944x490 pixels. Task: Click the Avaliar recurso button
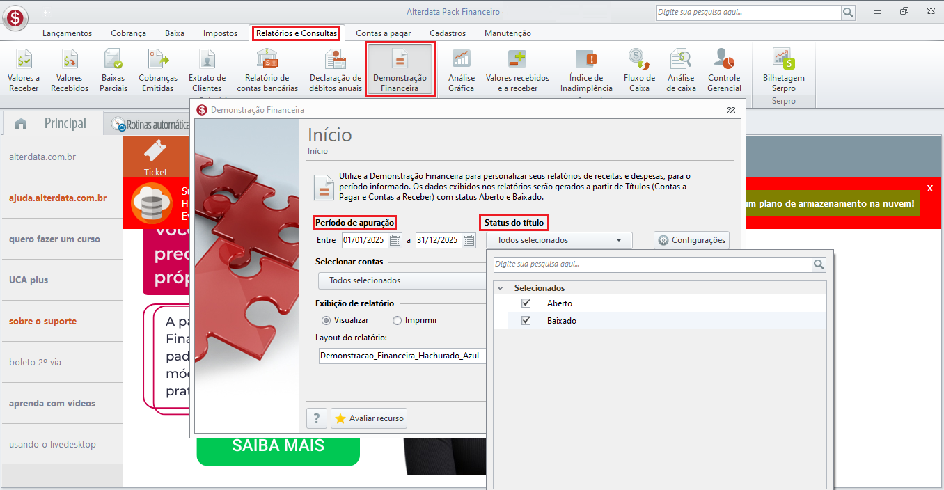pos(368,418)
